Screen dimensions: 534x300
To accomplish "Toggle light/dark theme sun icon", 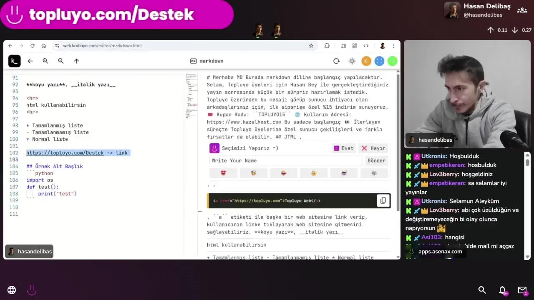I will 352,61.
